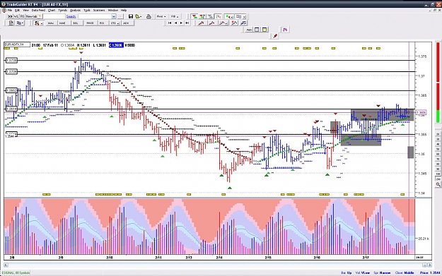Click the yellow note window icon

tap(264, 30)
